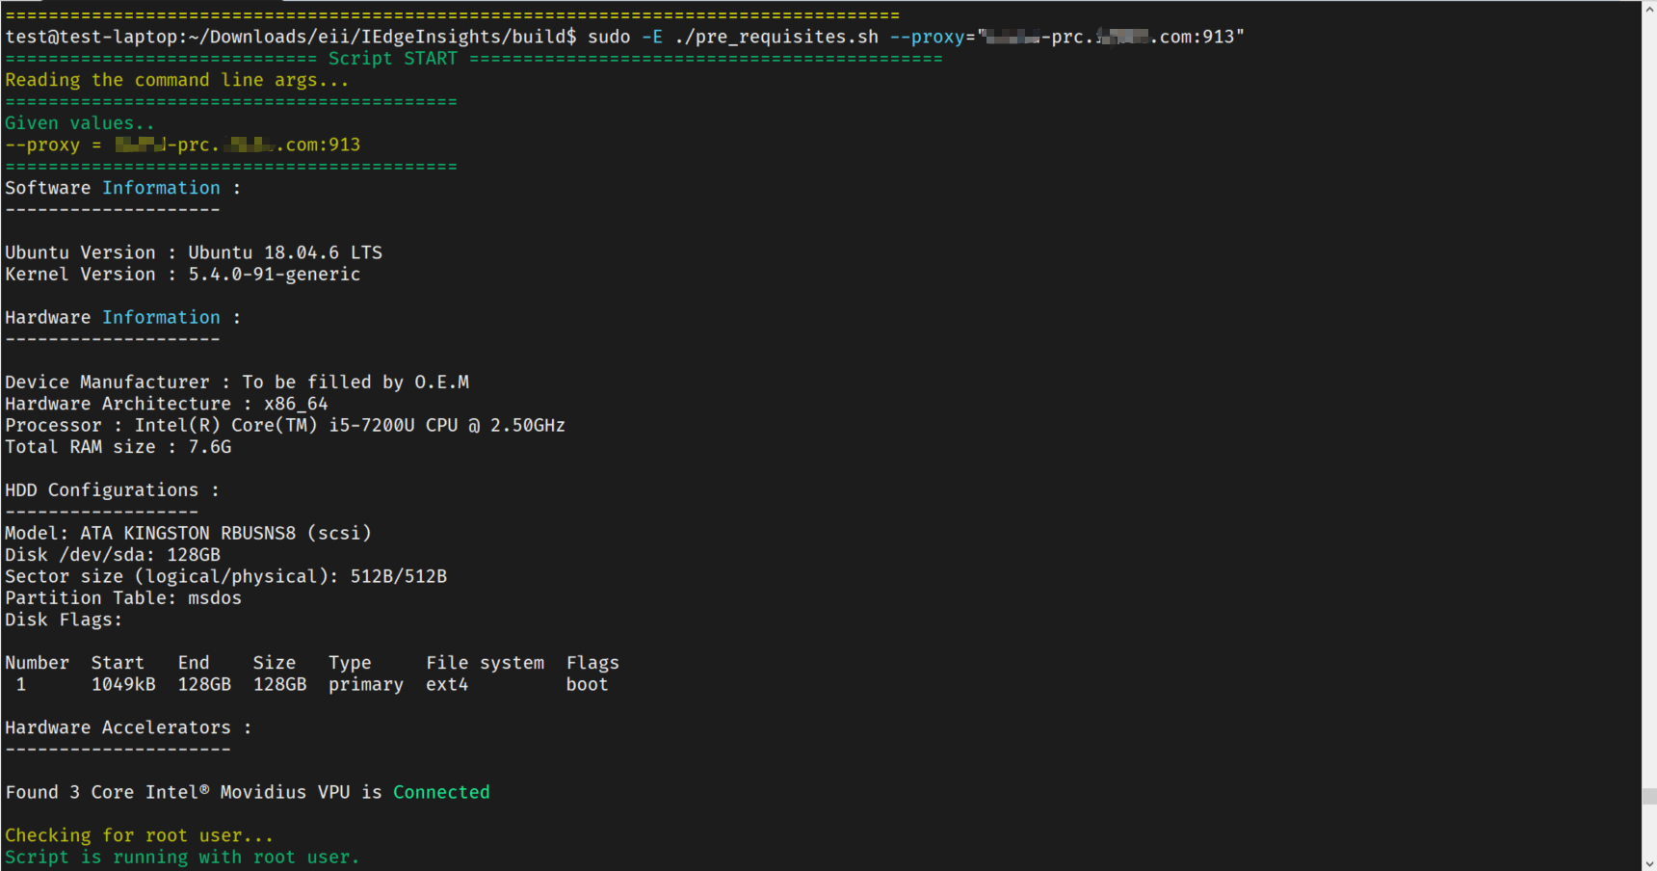Screen dimensions: 1657x871
Task: Click the Processor i5-7200U line
Action: (285, 425)
